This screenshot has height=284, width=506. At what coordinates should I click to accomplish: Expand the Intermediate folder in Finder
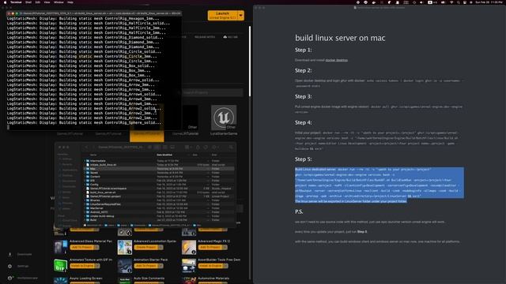point(85,161)
